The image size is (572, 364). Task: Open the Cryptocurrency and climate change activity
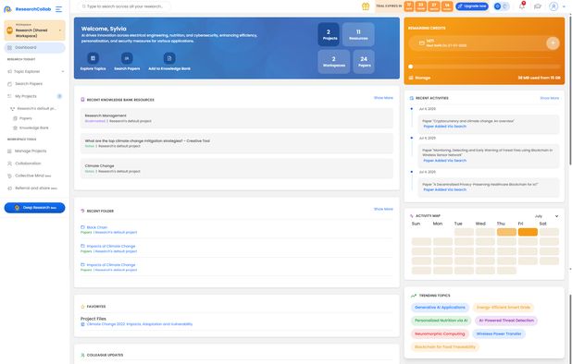[489, 124]
